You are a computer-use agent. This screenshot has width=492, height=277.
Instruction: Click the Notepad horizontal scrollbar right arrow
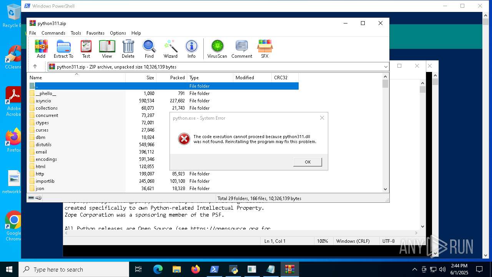(x=417, y=233)
